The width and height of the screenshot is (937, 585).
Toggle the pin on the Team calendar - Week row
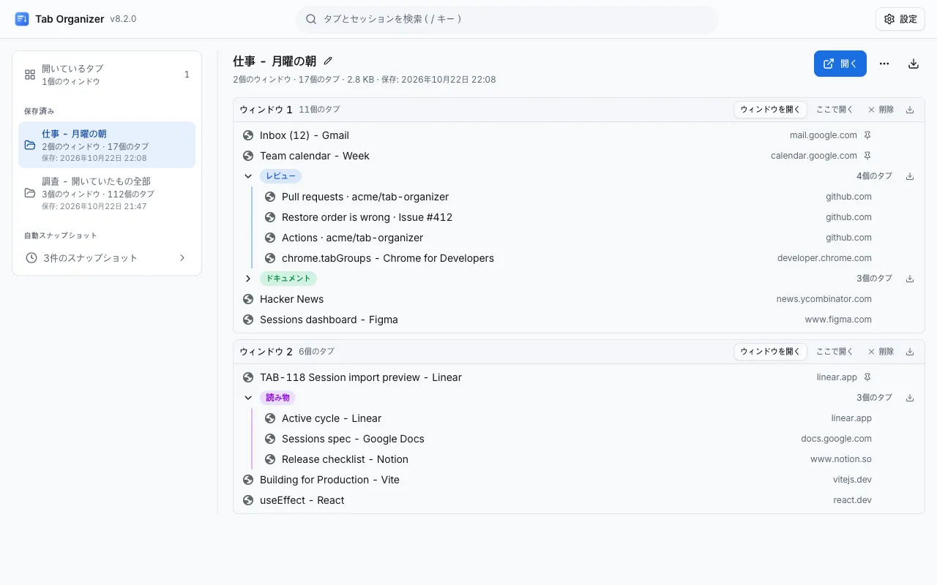867,156
